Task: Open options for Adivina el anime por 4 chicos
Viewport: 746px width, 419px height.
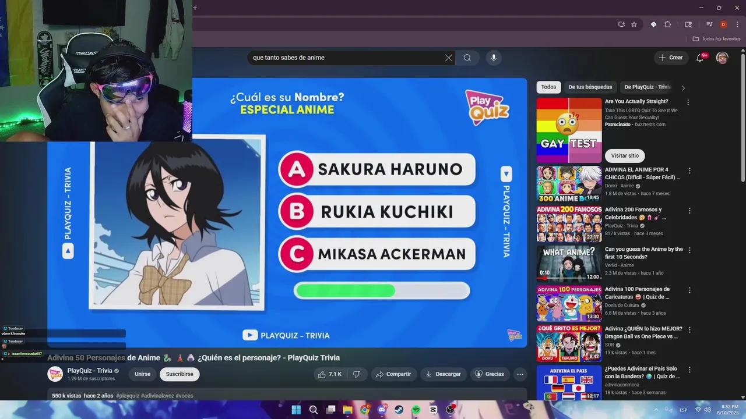Action: [x=689, y=171]
